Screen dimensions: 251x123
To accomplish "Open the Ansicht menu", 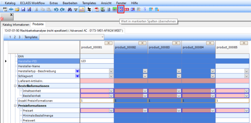I will coord(106,3).
